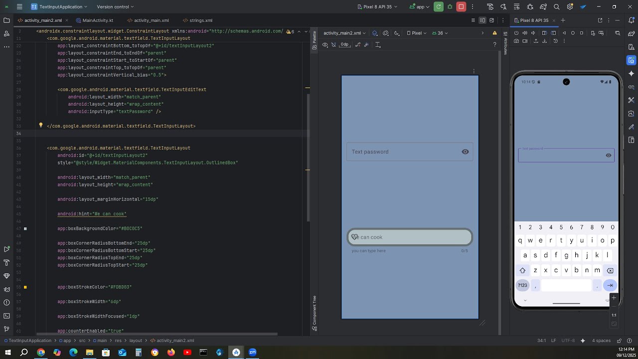
Task: Click the 0dp default margins button
Action: click(x=344, y=45)
